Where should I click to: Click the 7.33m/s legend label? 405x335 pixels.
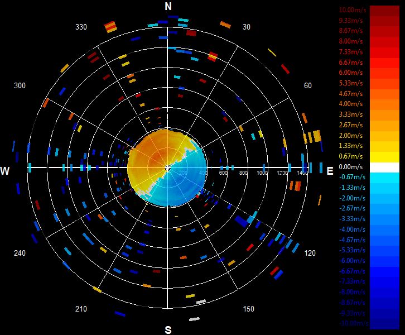pyautogui.click(x=351, y=52)
